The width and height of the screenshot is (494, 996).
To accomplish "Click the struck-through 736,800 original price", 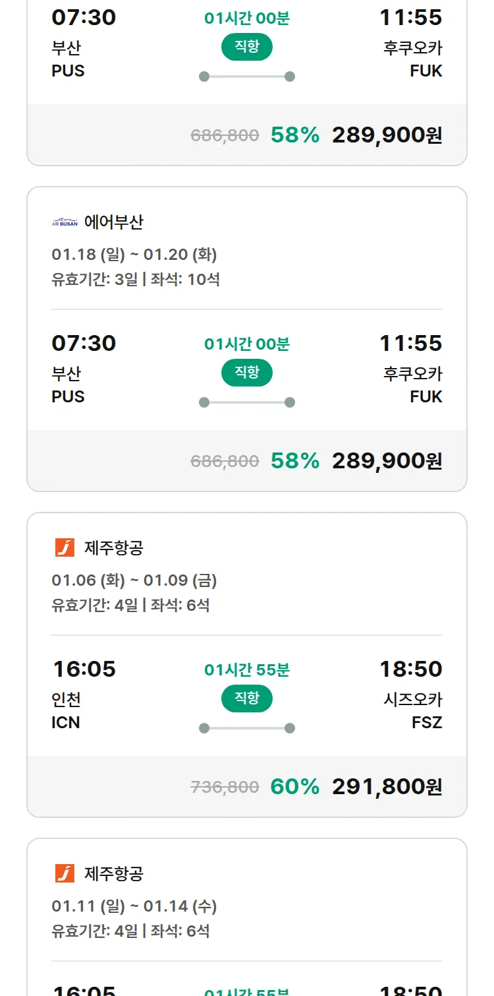I will 225,787.
